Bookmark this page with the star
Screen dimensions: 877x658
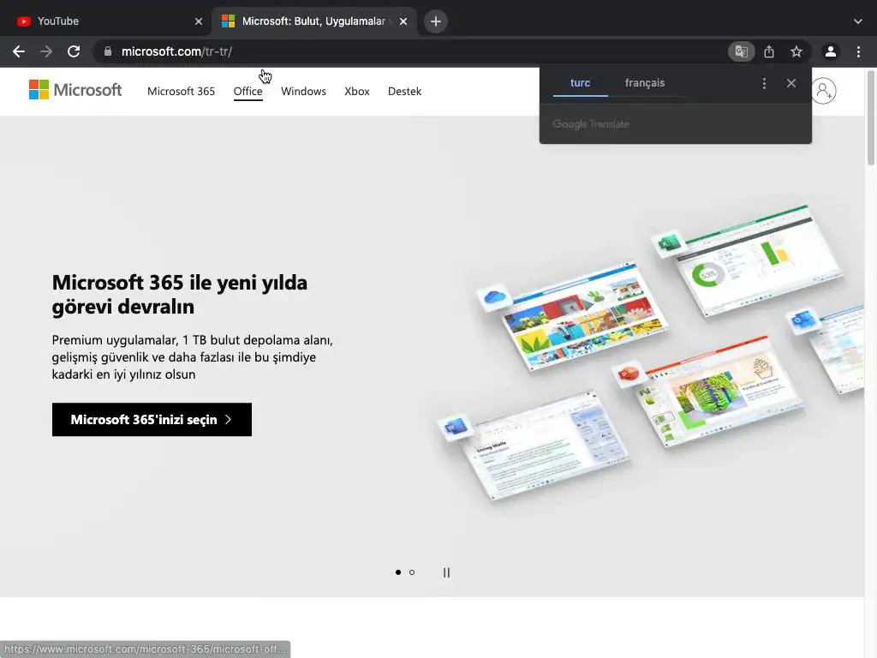tap(796, 51)
